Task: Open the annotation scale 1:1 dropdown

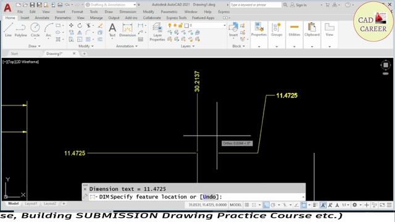Action: [x=345, y=205]
